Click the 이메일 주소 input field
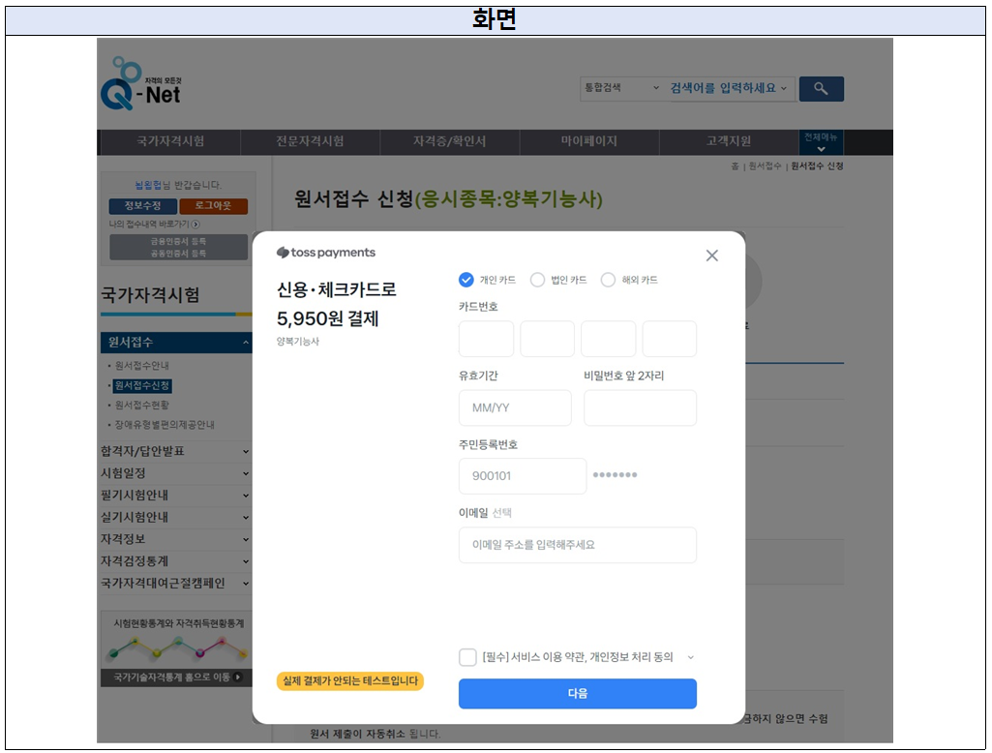The height and width of the screenshot is (753, 992). pos(578,545)
